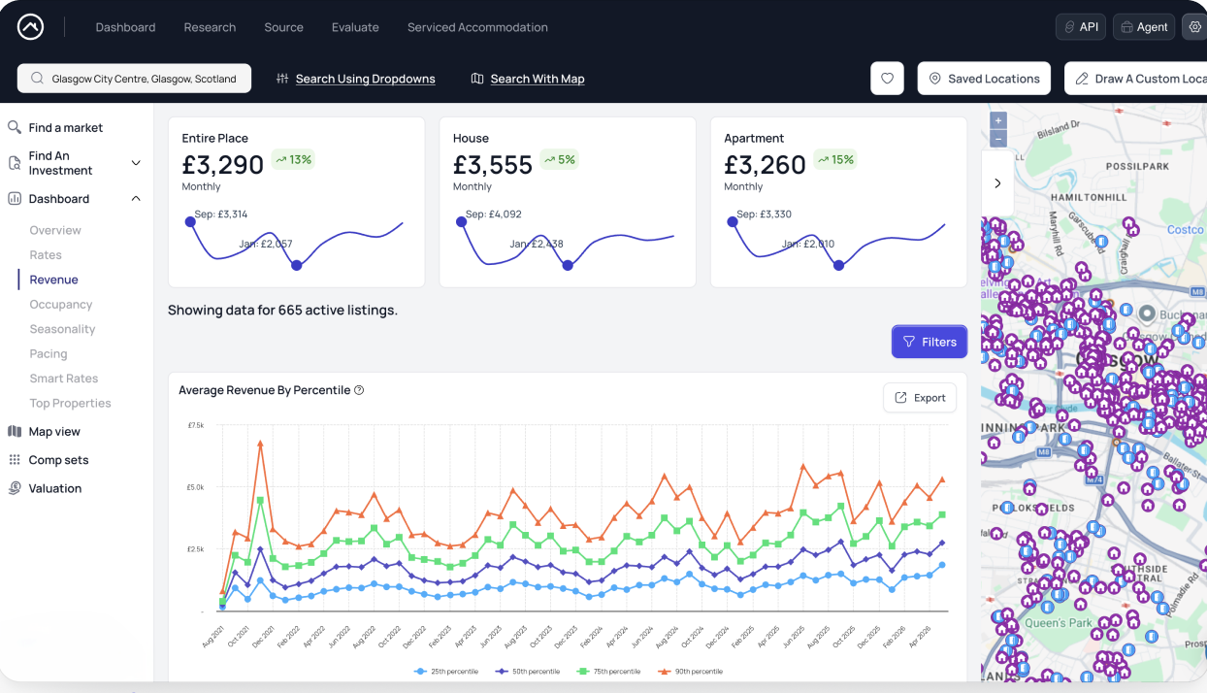Open Comp sets in sidebar
The height and width of the screenshot is (693, 1207).
pyautogui.click(x=58, y=460)
